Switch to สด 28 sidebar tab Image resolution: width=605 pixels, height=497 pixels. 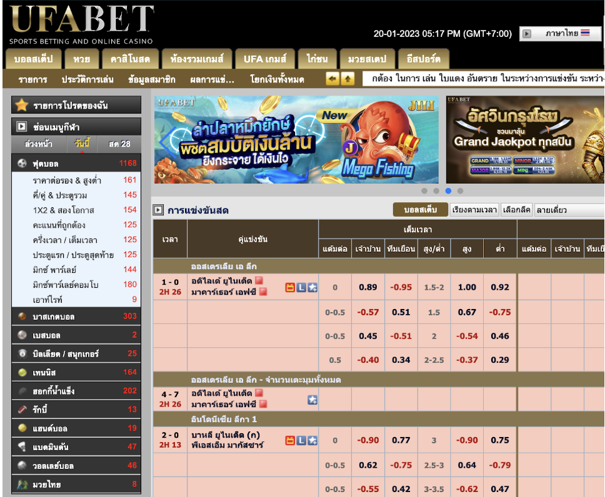tap(119, 144)
